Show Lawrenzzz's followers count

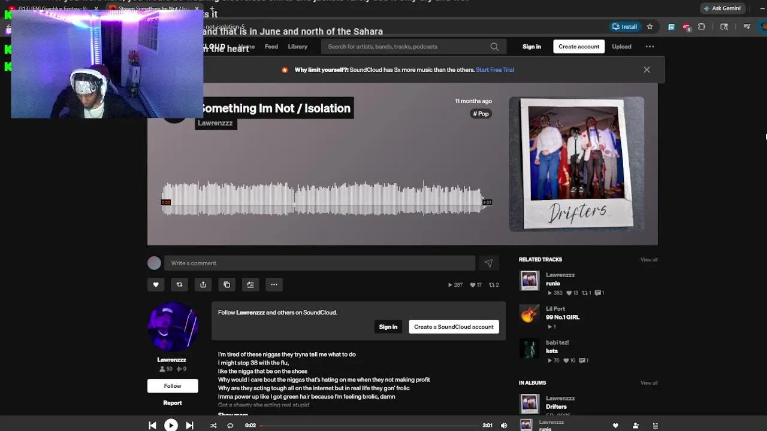165,369
